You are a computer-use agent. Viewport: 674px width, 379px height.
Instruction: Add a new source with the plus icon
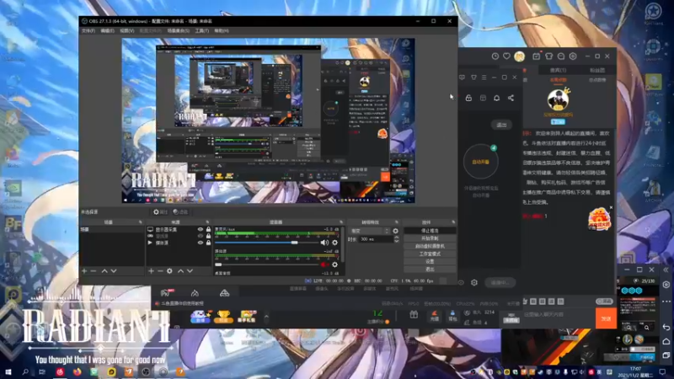point(151,271)
